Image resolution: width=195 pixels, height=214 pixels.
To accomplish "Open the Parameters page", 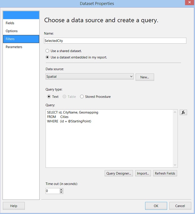I will click(x=14, y=47).
